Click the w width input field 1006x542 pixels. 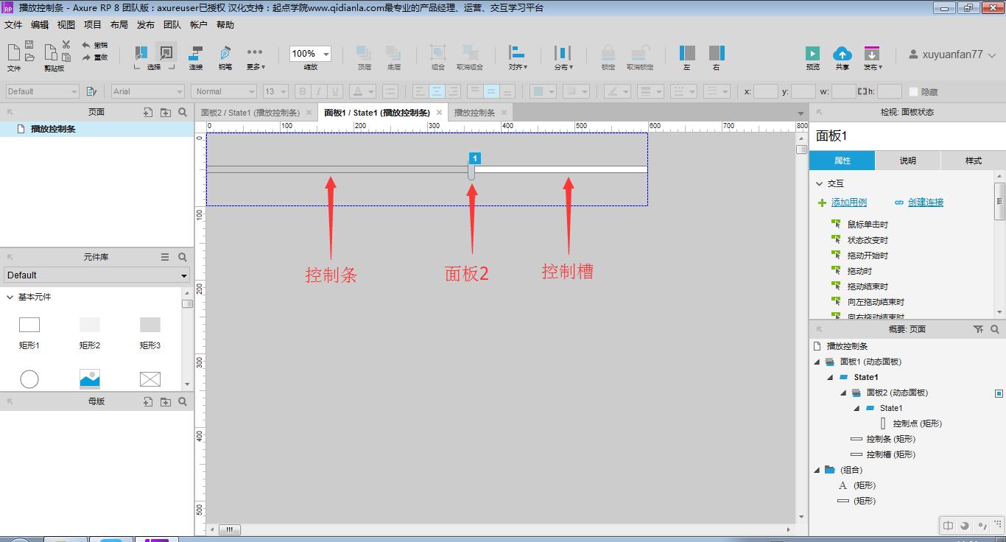pos(844,91)
